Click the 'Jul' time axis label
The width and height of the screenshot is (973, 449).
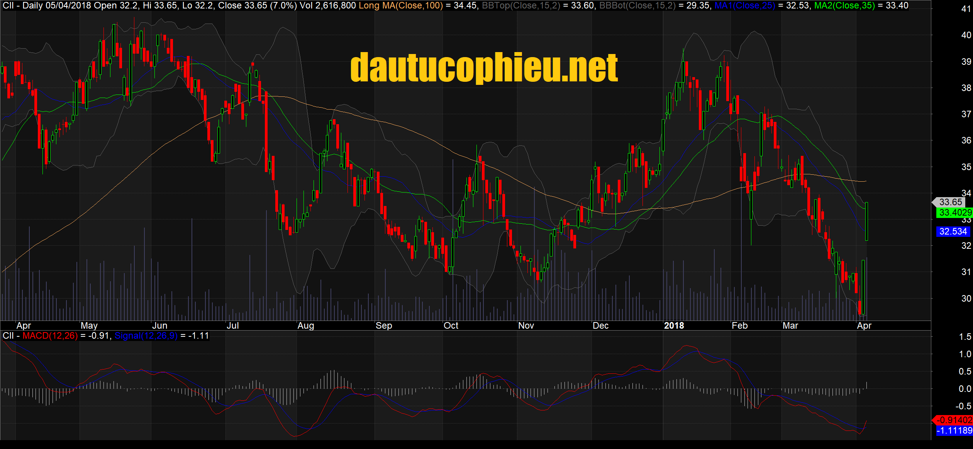tap(233, 326)
